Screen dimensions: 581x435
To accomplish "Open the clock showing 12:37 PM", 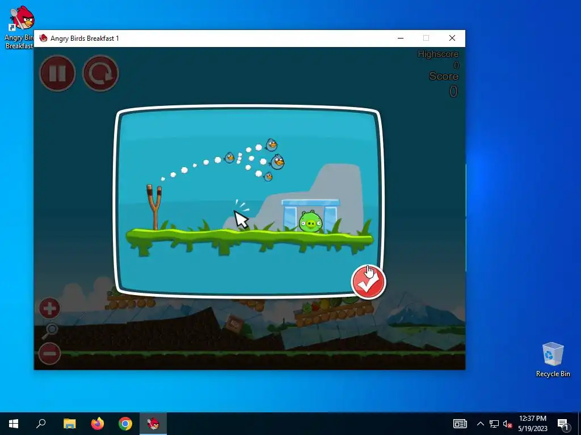I will (x=532, y=424).
